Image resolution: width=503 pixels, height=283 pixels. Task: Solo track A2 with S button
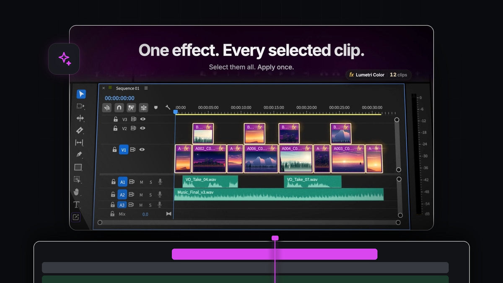click(x=150, y=195)
